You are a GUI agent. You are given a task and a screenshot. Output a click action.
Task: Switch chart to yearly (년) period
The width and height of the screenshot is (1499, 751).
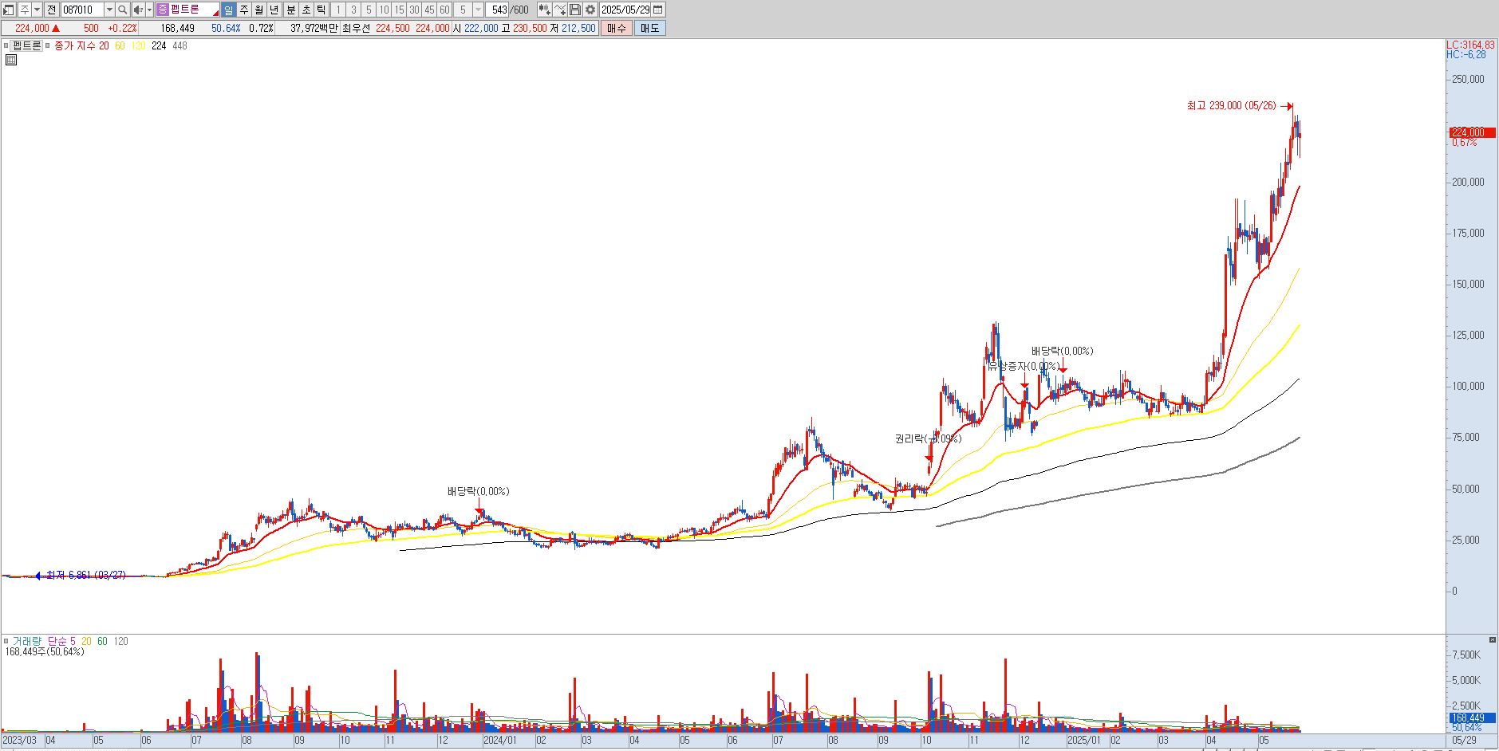(x=274, y=10)
